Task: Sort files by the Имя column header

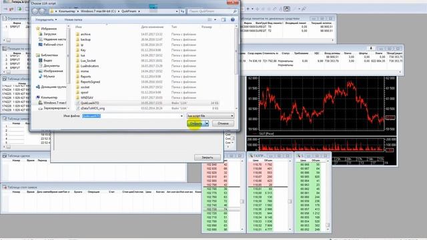Action: tap(79, 27)
